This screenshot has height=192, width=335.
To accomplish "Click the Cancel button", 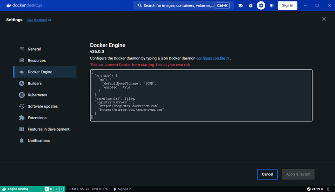I will pos(267,174).
